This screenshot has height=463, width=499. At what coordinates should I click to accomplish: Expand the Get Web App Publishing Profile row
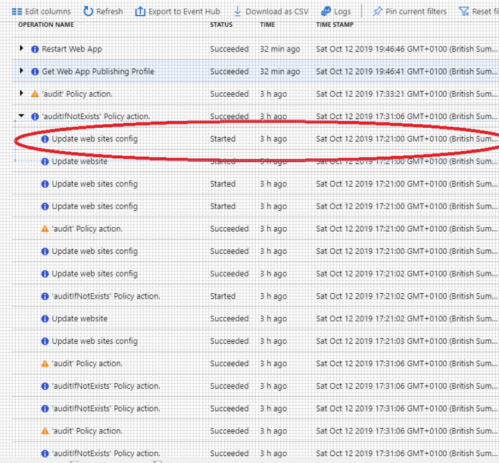[x=22, y=71]
